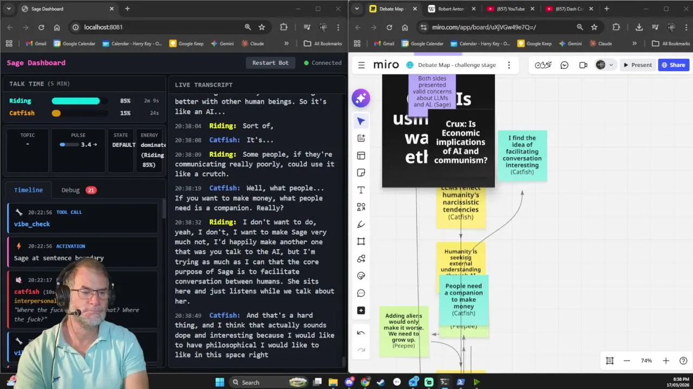This screenshot has width=693, height=389.
Task: Open tab search dropdown in Miro window
Action: [357, 9]
